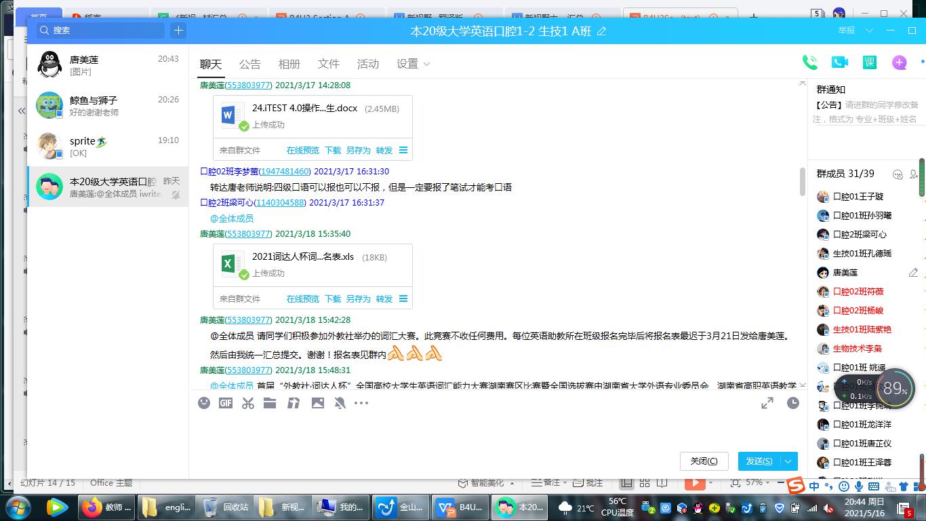Switch to the 公告 tab
Image resolution: width=926 pixels, height=521 pixels.
click(x=250, y=64)
